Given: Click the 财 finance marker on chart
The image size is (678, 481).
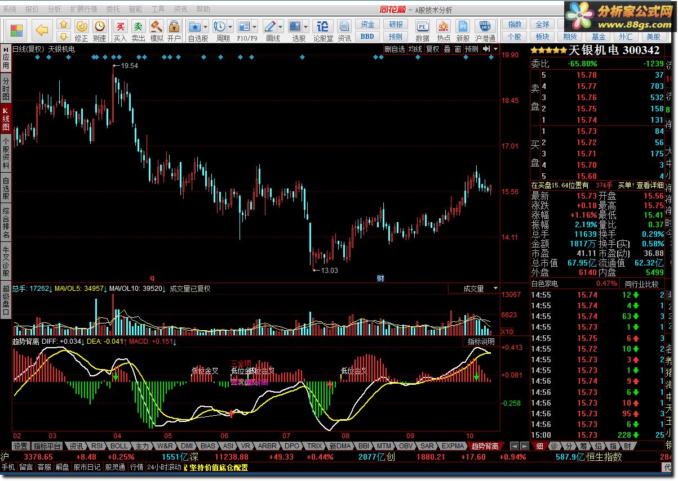Looking at the screenshot, I should click(x=380, y=278).
